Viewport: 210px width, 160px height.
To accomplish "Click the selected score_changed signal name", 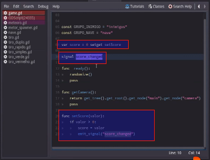I will pos(89,57).
